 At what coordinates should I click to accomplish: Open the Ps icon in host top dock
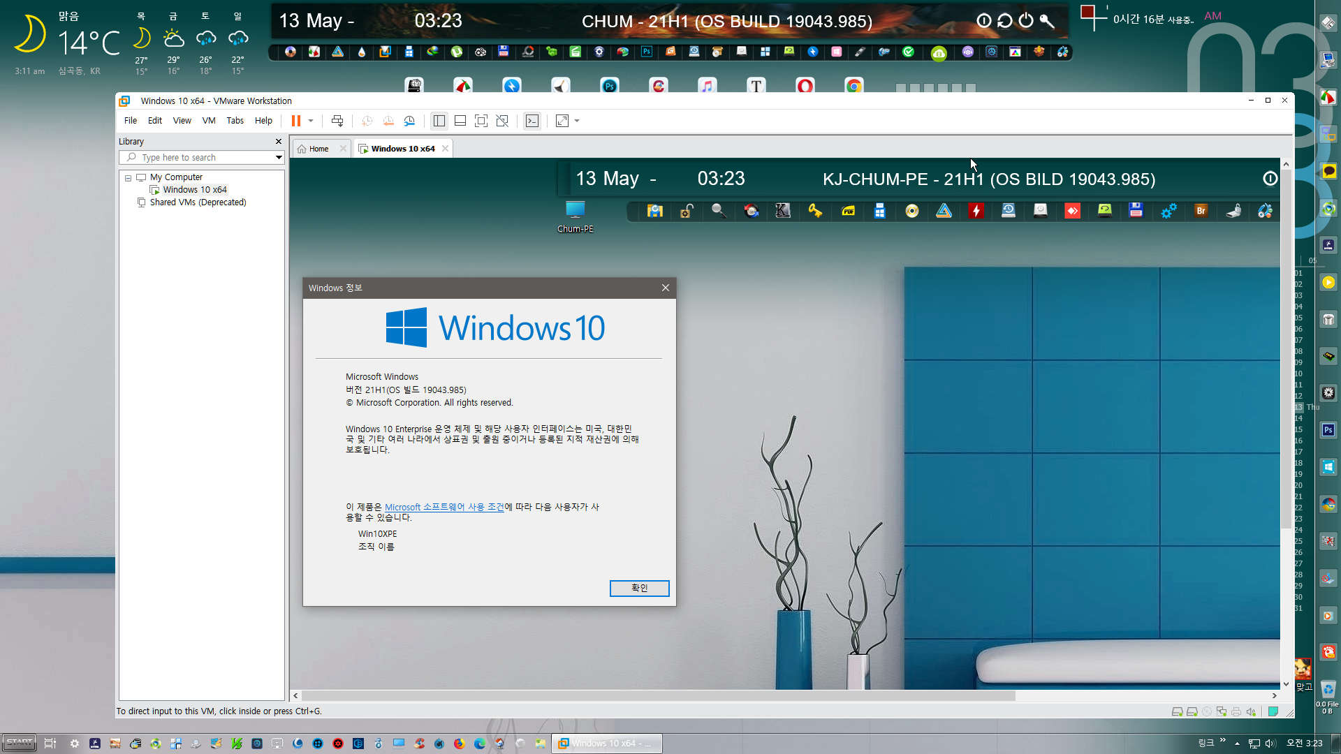point(647,52)
